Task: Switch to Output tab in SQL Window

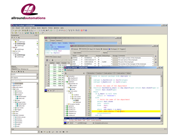Action: 53,41
